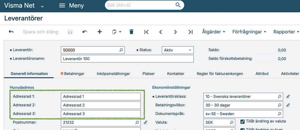Click the search magnifier icon
The image size is (300, 130).
(178, 5)
